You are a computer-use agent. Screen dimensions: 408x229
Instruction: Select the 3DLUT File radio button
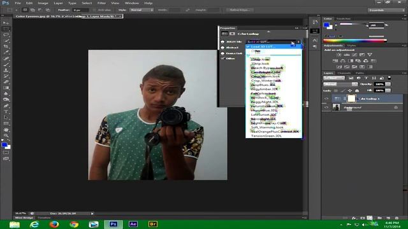tap(222, 42)
